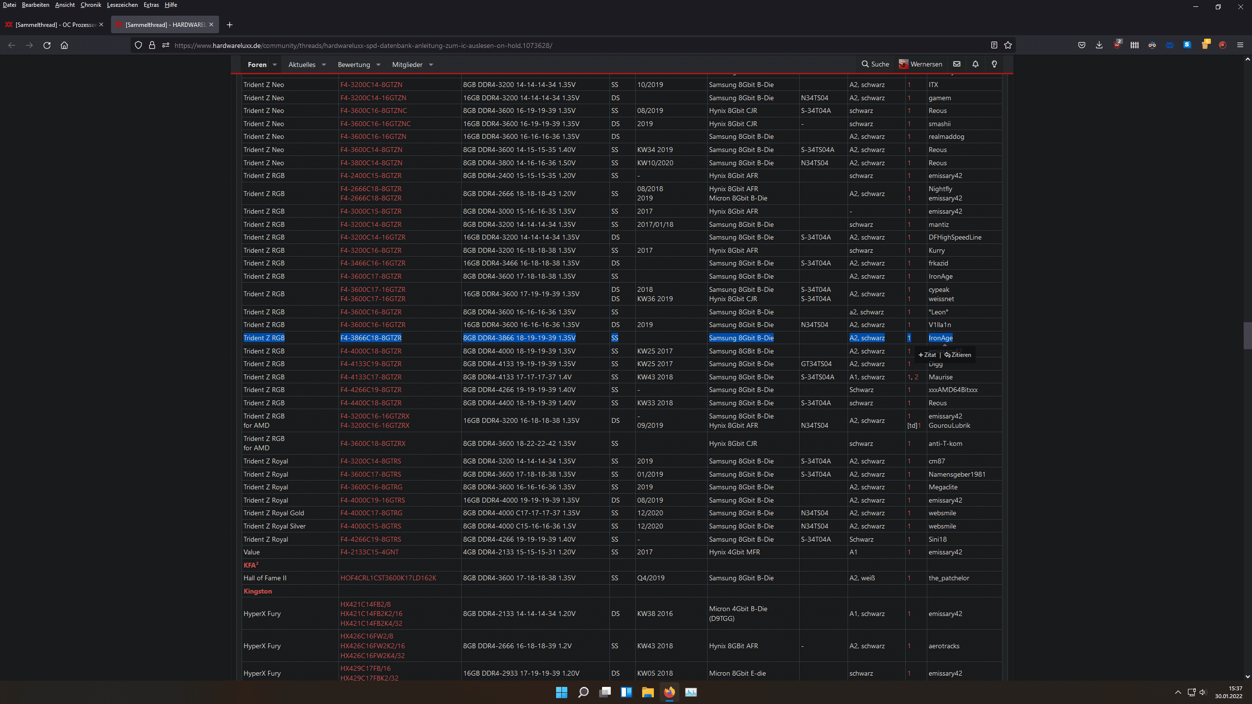Open the Windows Start menu
The image size is (1252, 704).
(561, 692)
